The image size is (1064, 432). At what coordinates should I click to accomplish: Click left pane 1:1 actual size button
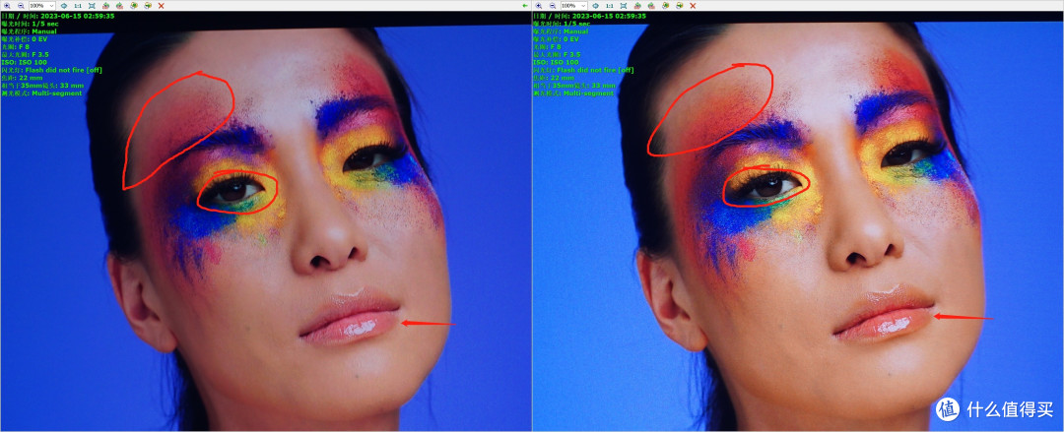coord(78,6)
